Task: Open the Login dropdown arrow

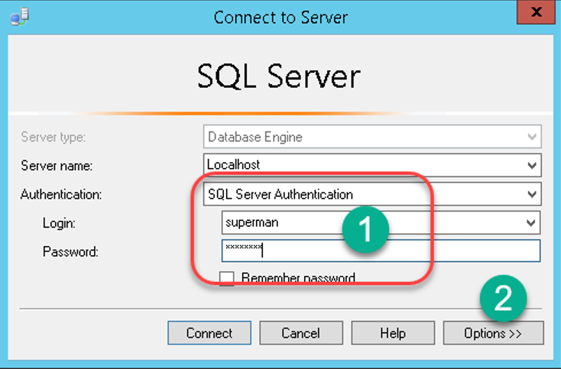Action: click(x=532, y=223)
